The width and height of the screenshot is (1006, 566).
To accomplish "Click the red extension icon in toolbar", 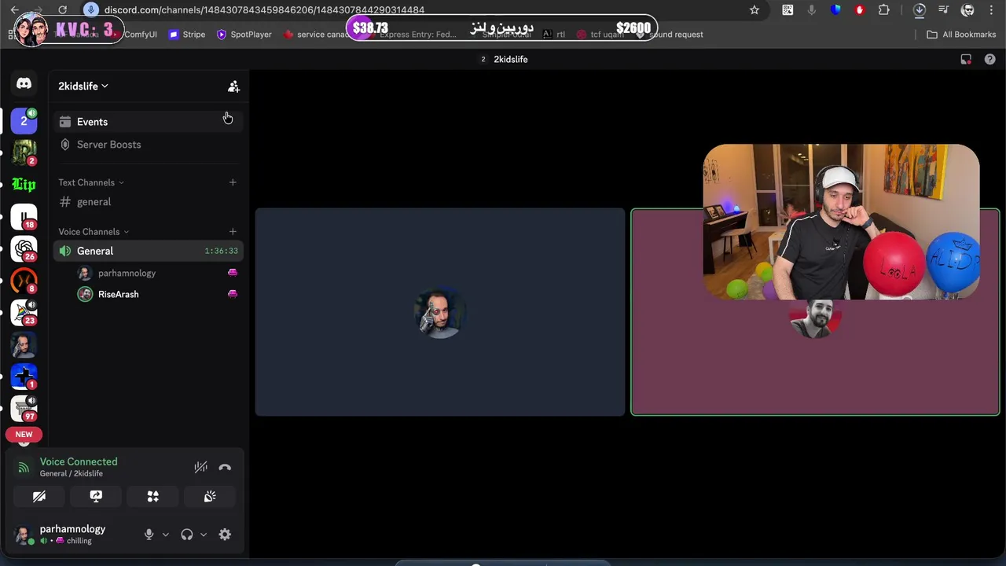I will pyautogui.click(x=860, y=9).
